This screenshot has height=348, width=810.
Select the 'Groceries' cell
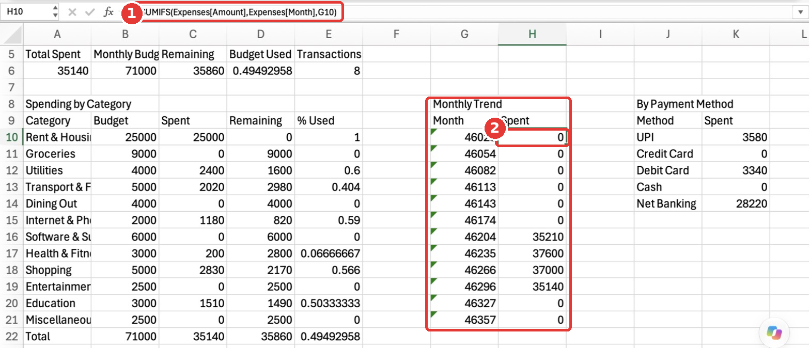(x=57, y=153)
